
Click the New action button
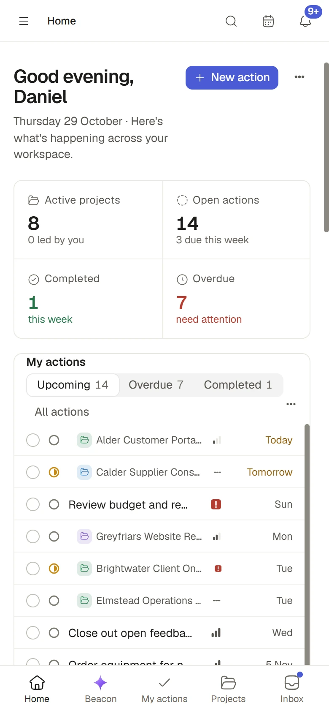[x=232, y=78]
